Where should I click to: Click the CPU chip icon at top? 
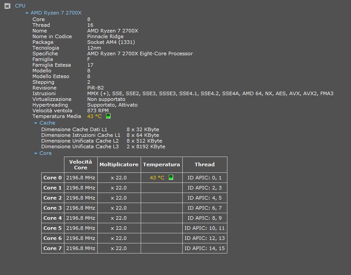7,6
